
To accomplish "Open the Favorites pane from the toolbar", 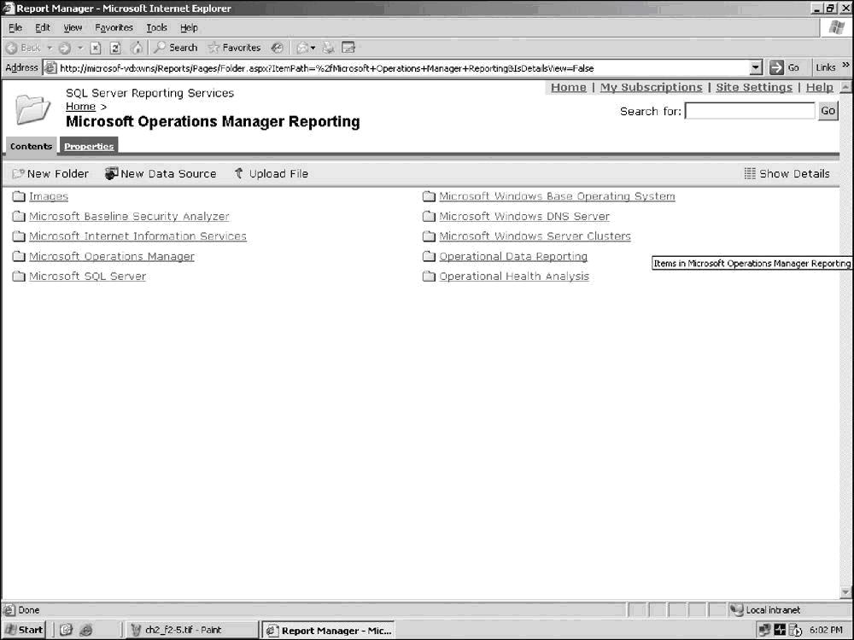I will 234,48.
